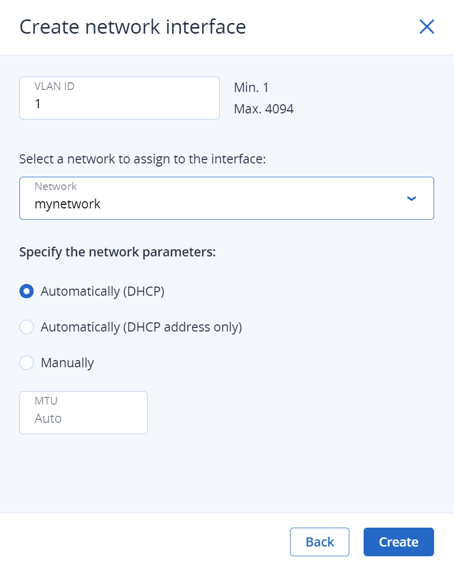The height and width of the screenshot is (568, 454).
Task: Select the Automatically (DHCP) radio button
Action: tap(27, 291)
